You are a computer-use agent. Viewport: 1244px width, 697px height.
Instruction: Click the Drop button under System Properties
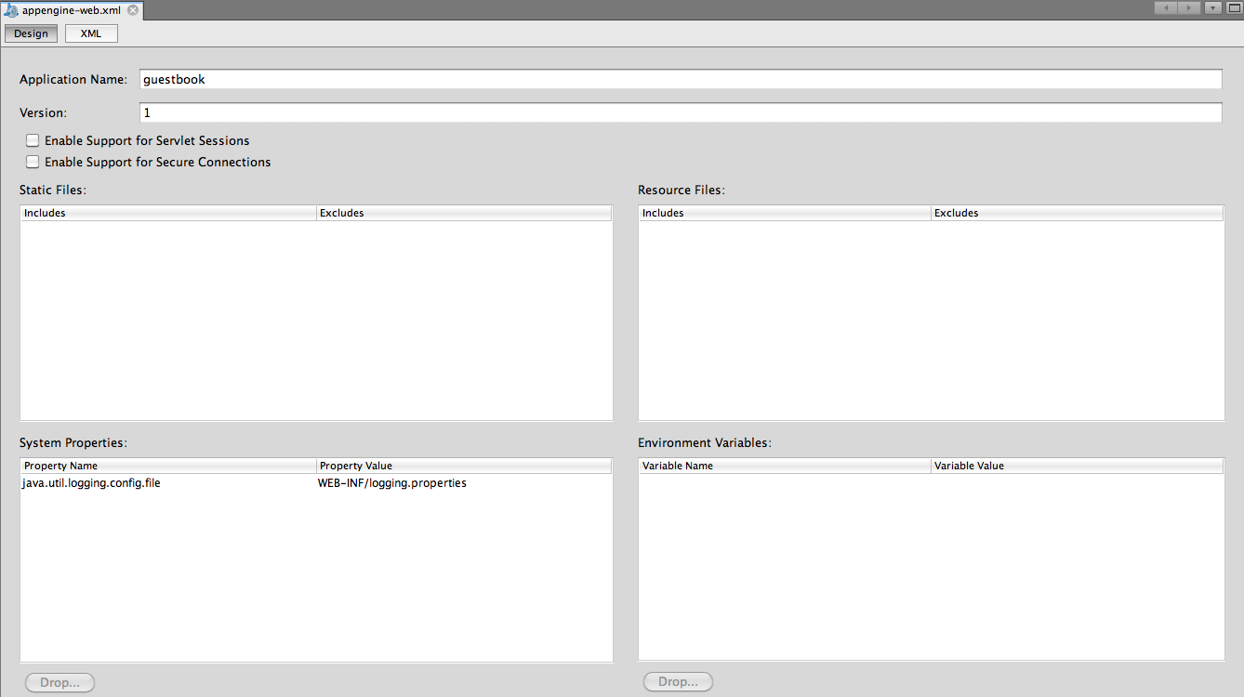59,681
